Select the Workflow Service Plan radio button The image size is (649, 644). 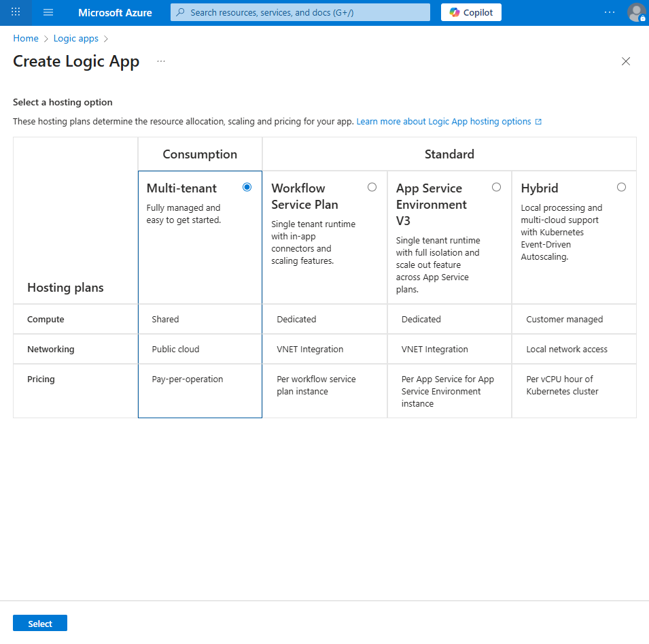372,187
